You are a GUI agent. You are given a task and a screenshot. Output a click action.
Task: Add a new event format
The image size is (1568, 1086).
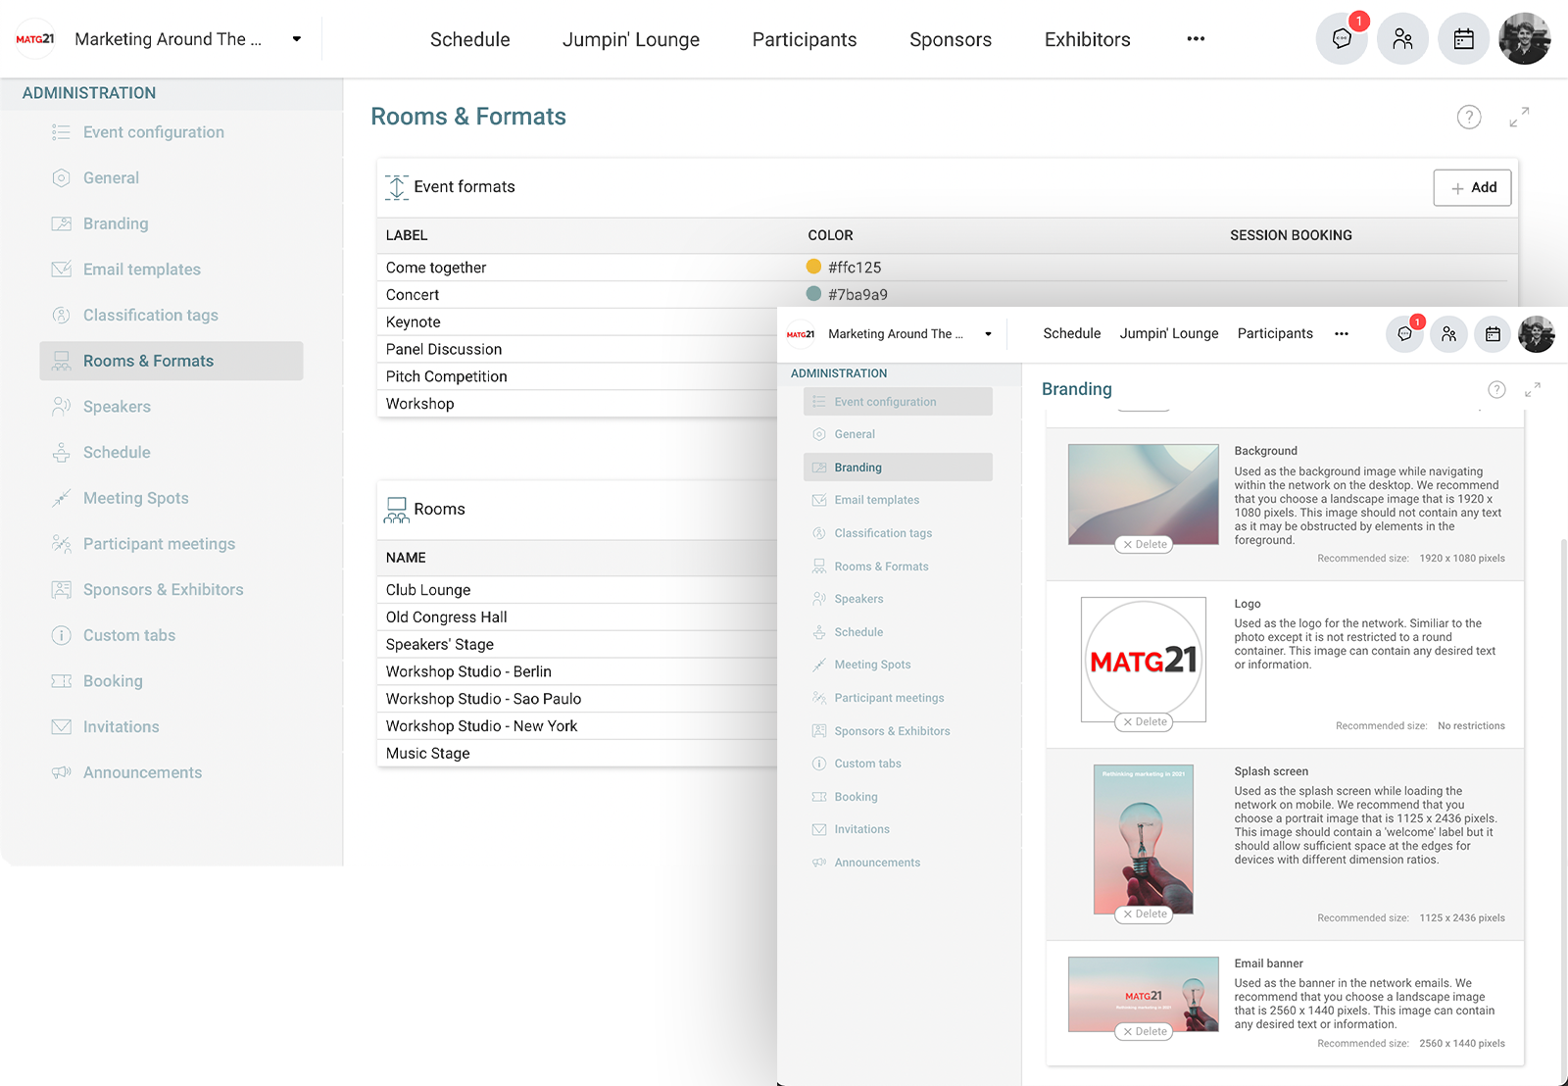click(x=1472, y=187)
